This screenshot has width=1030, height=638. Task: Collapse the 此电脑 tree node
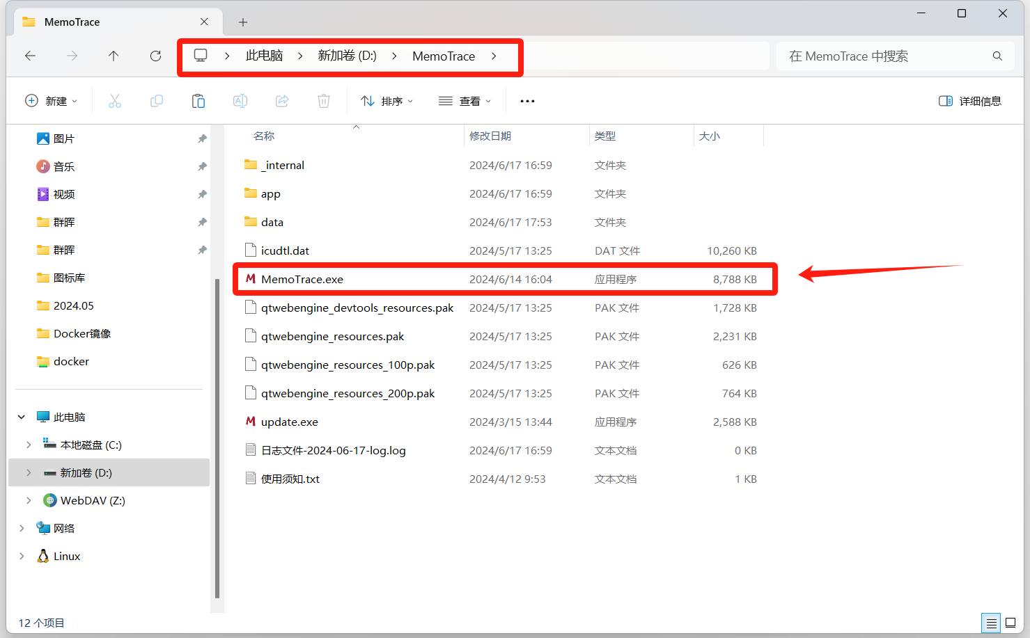click(x=22, y=417)
